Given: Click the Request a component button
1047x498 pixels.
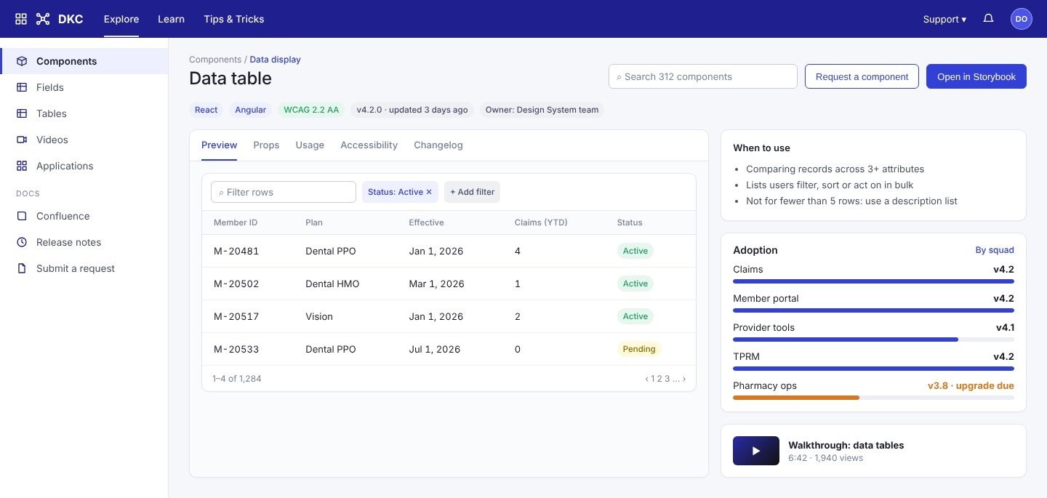Looking at the screenshot, I should tap(862, 76).
